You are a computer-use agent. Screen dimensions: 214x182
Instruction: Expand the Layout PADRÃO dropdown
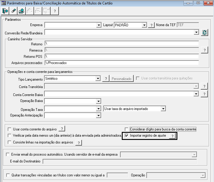click(144, 25)
